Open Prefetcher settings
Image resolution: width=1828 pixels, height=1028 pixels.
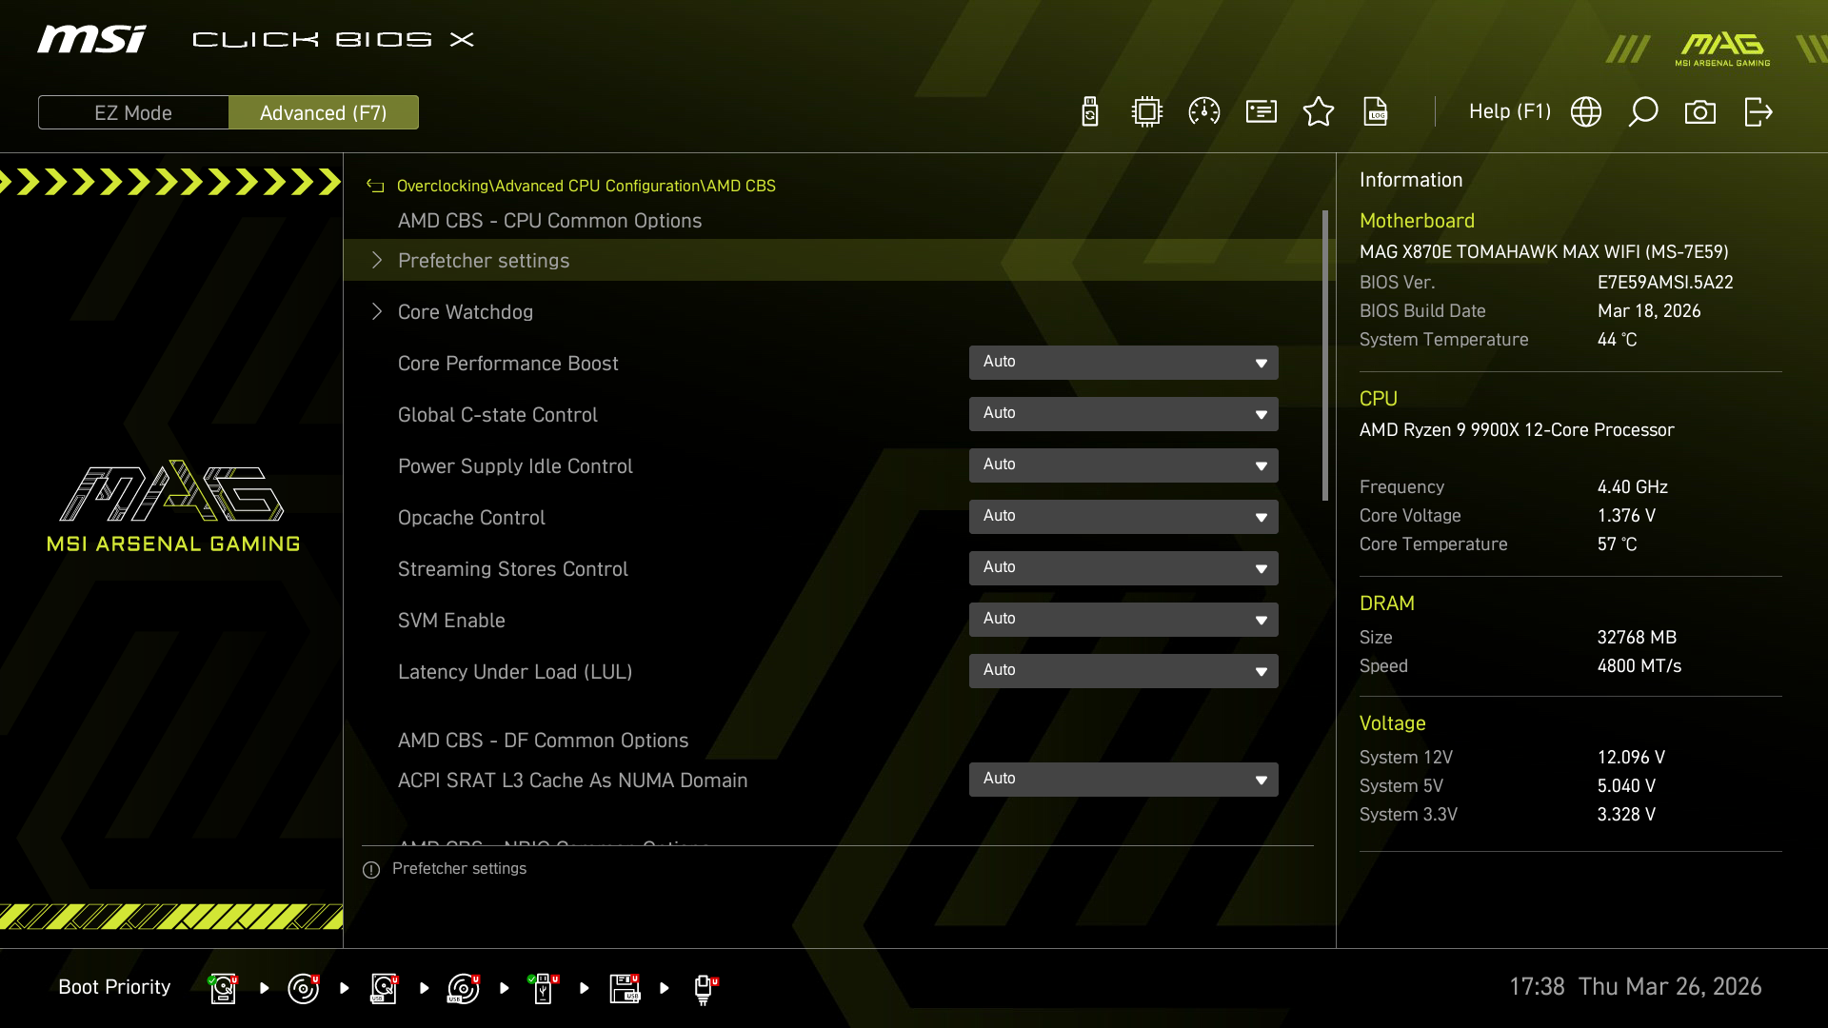coord(484,260)
